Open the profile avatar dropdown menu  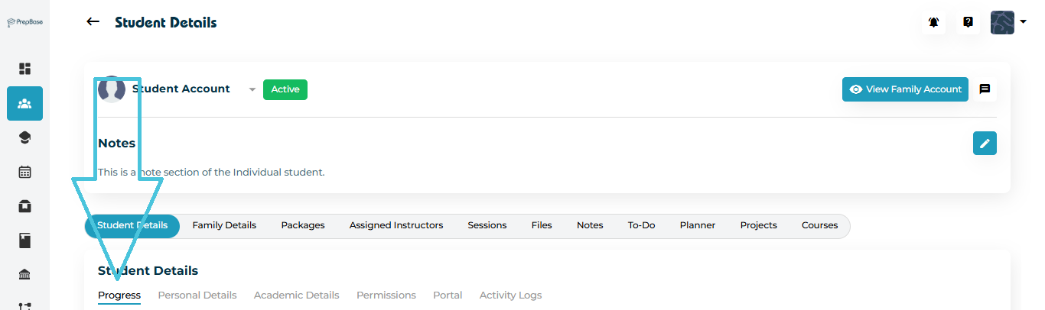point(1008,22)
